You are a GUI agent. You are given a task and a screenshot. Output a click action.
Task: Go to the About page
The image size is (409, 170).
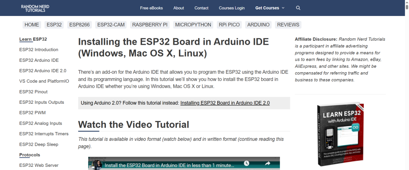coord(179,8)
